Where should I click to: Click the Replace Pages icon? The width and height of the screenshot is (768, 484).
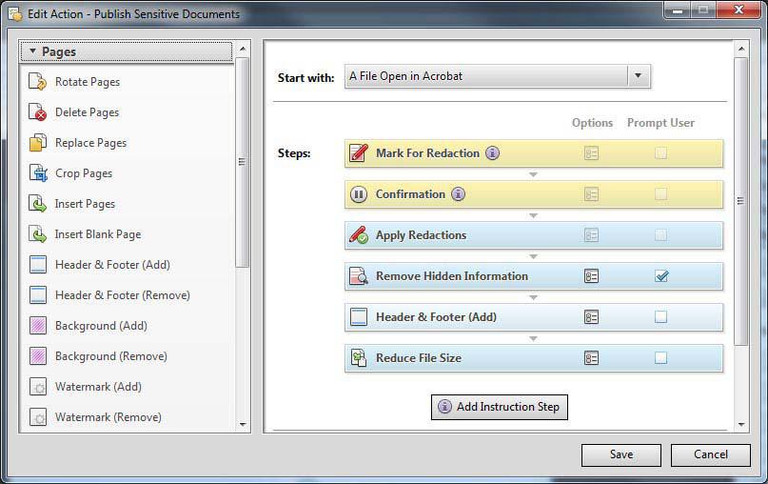(x=38, y=142)
